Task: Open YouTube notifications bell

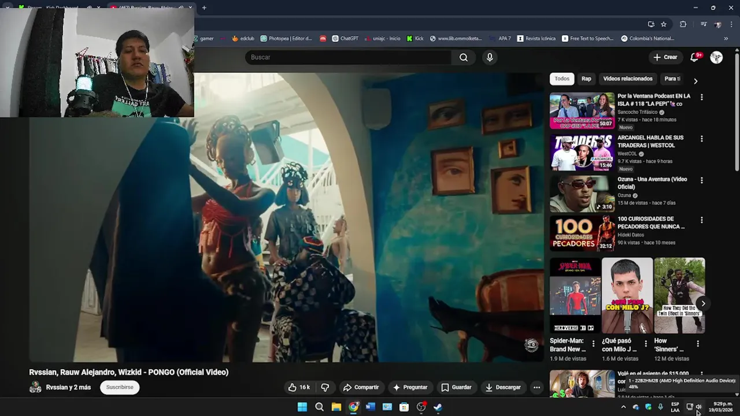Action: [695, 57]
